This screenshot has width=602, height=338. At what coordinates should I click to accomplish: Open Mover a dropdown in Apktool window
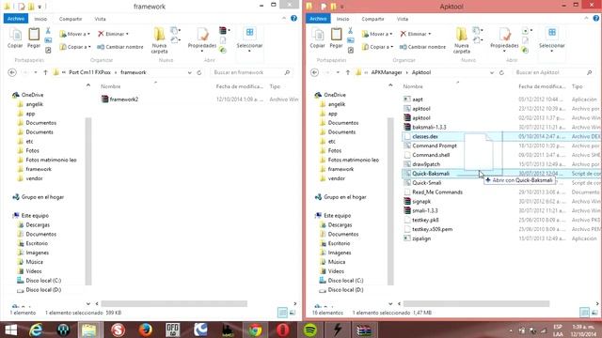[377, 34]
